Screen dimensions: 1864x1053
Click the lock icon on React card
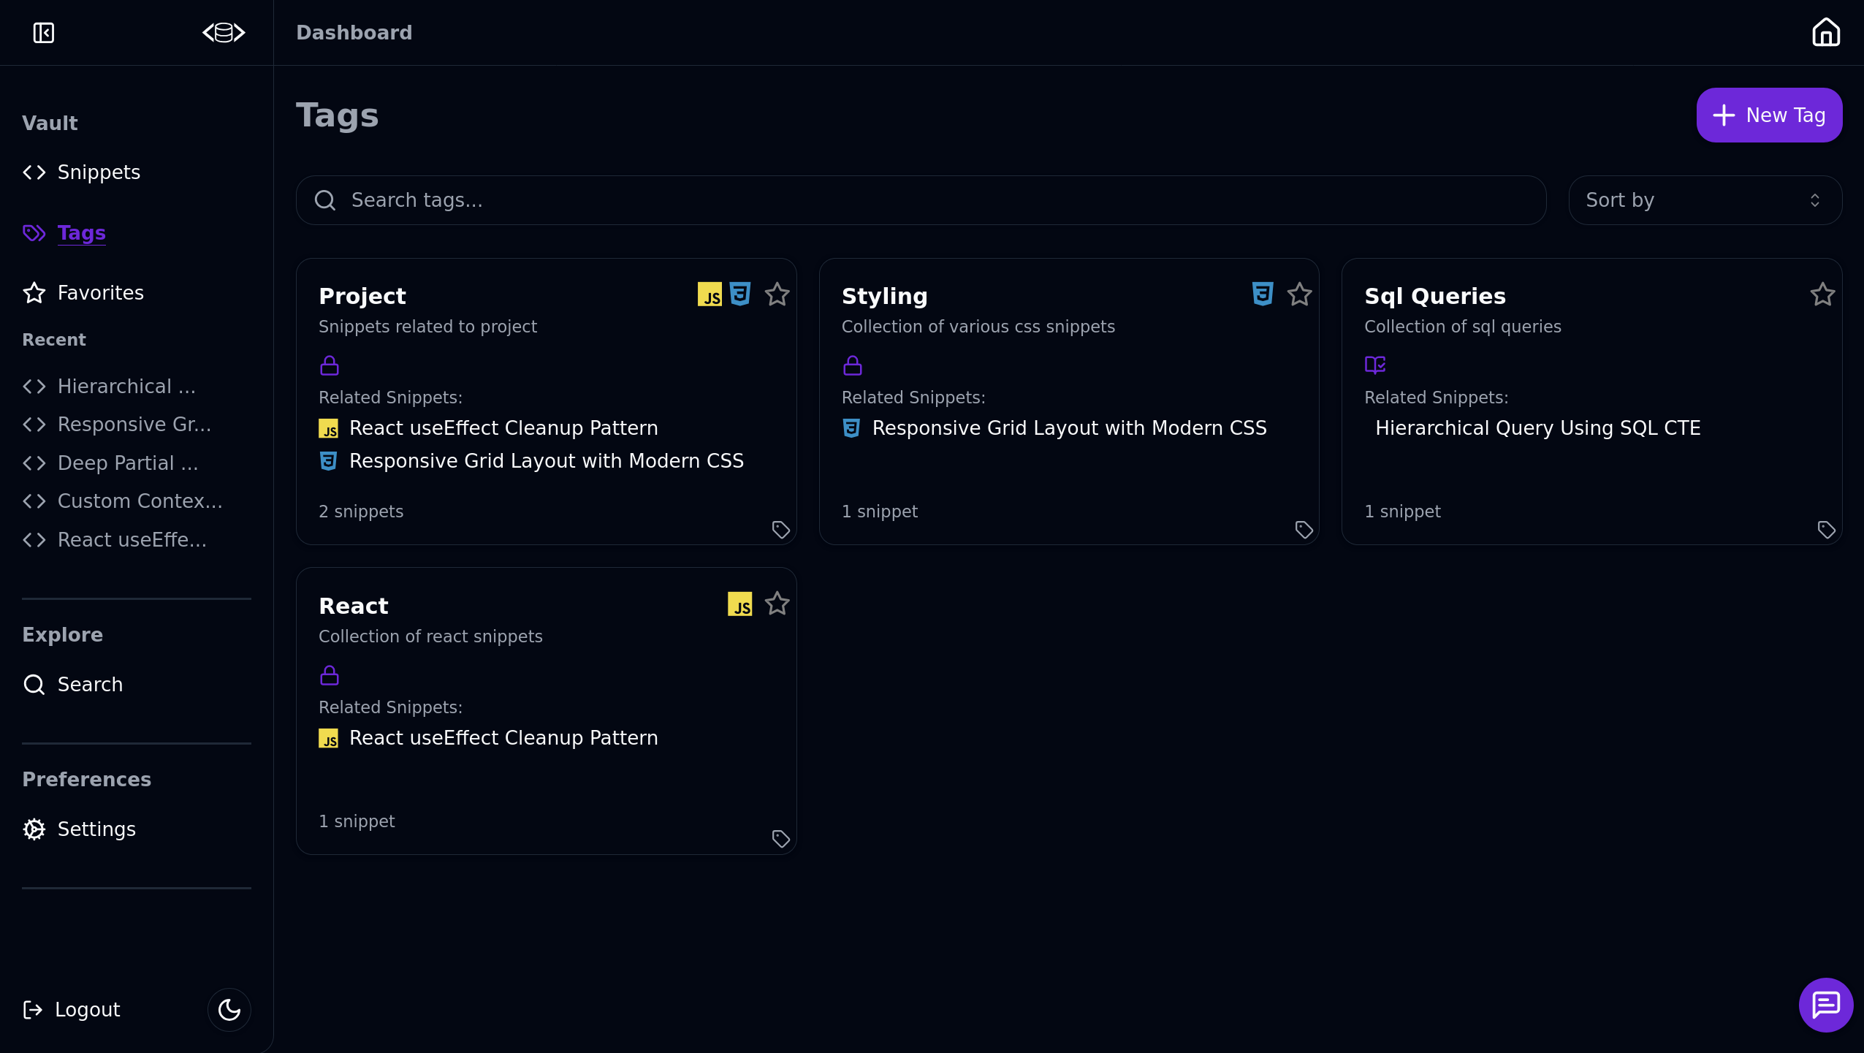[330, 675]
